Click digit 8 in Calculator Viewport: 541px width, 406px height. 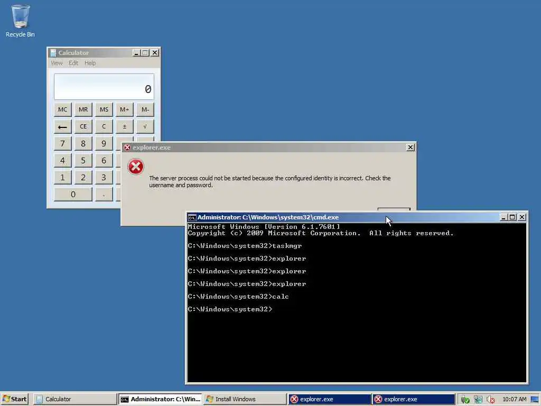pyautogui.click(x=83, y=144)
